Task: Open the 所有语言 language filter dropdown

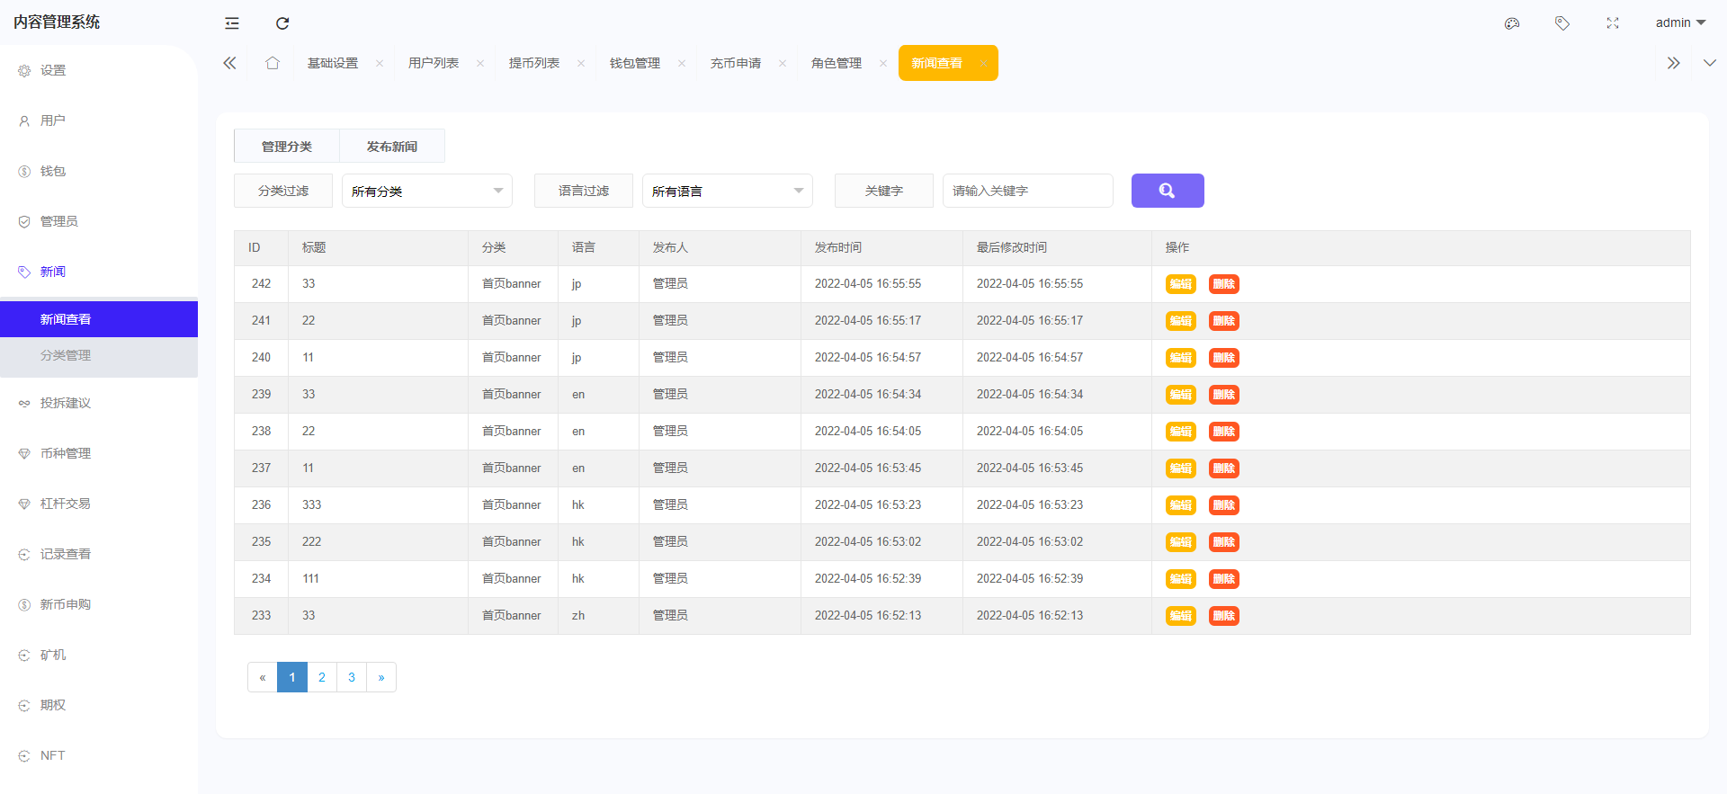Action: tap(727, 191)
